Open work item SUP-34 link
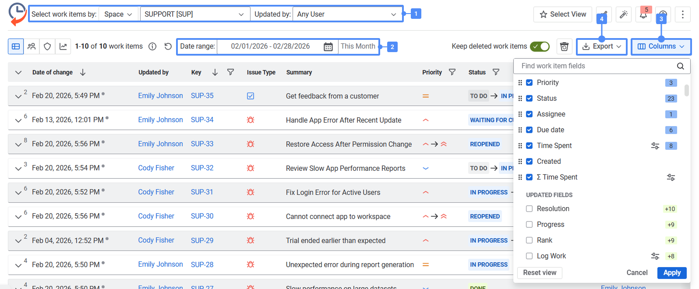This screenshot has width=699, height=289. [202, 120]
